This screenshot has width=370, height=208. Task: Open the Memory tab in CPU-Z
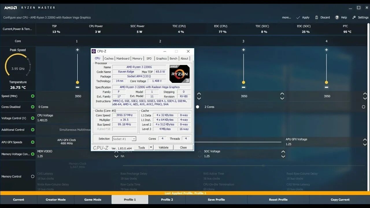point(137,58)
